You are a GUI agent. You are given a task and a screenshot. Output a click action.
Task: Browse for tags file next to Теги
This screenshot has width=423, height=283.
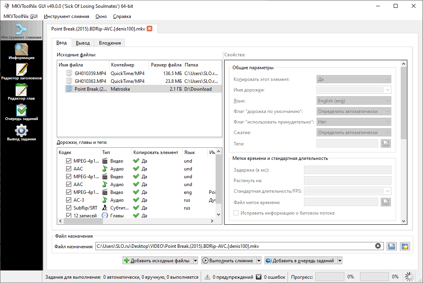pos(386,143)
